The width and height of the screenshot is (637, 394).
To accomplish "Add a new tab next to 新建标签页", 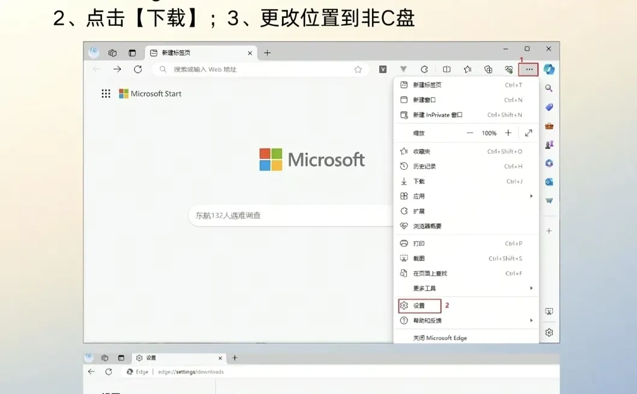I will click(x=267, y=53).
